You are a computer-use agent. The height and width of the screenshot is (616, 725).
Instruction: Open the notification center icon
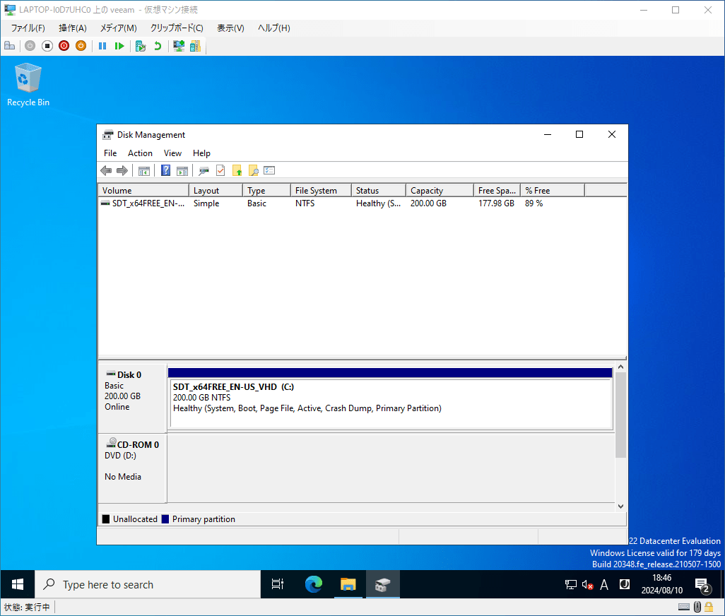pos(703,586)
